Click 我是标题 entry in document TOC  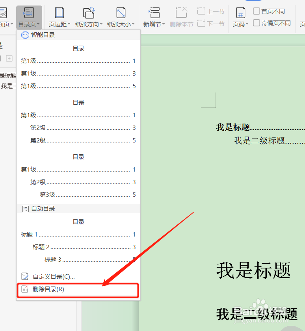coord(260,127)
